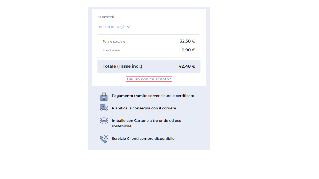Click the keyhole on the padlock icon
This screenshot has height=179, width=319.
point(104,98)
